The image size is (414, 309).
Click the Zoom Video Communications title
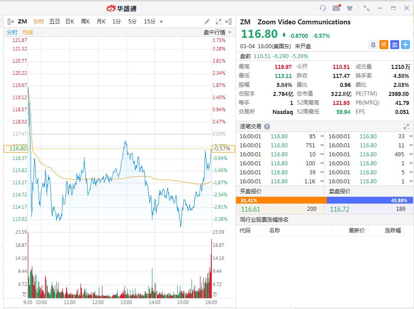pos(304,22)
